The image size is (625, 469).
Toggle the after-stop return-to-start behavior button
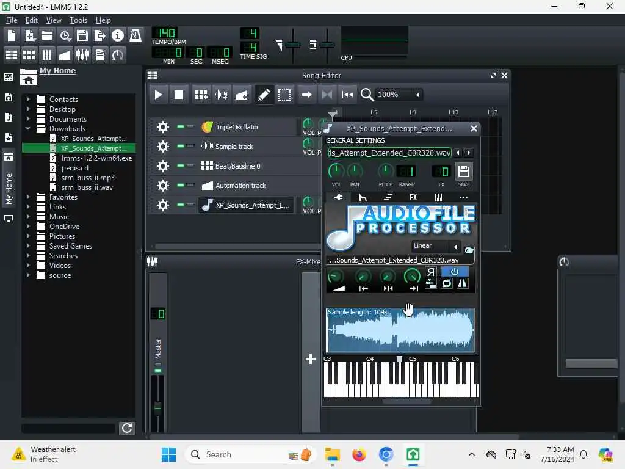(x=347, y=95)
